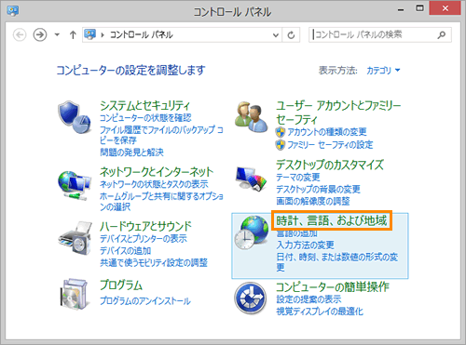The width and height of the screenshot is (466, 345).
Task: Click デバイスの追加 link
Action: [x=126, y=251]
